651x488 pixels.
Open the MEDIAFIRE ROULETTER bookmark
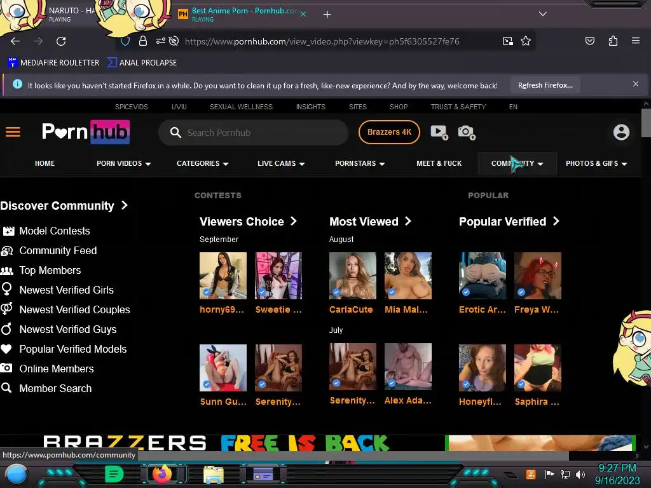point(53,63)
